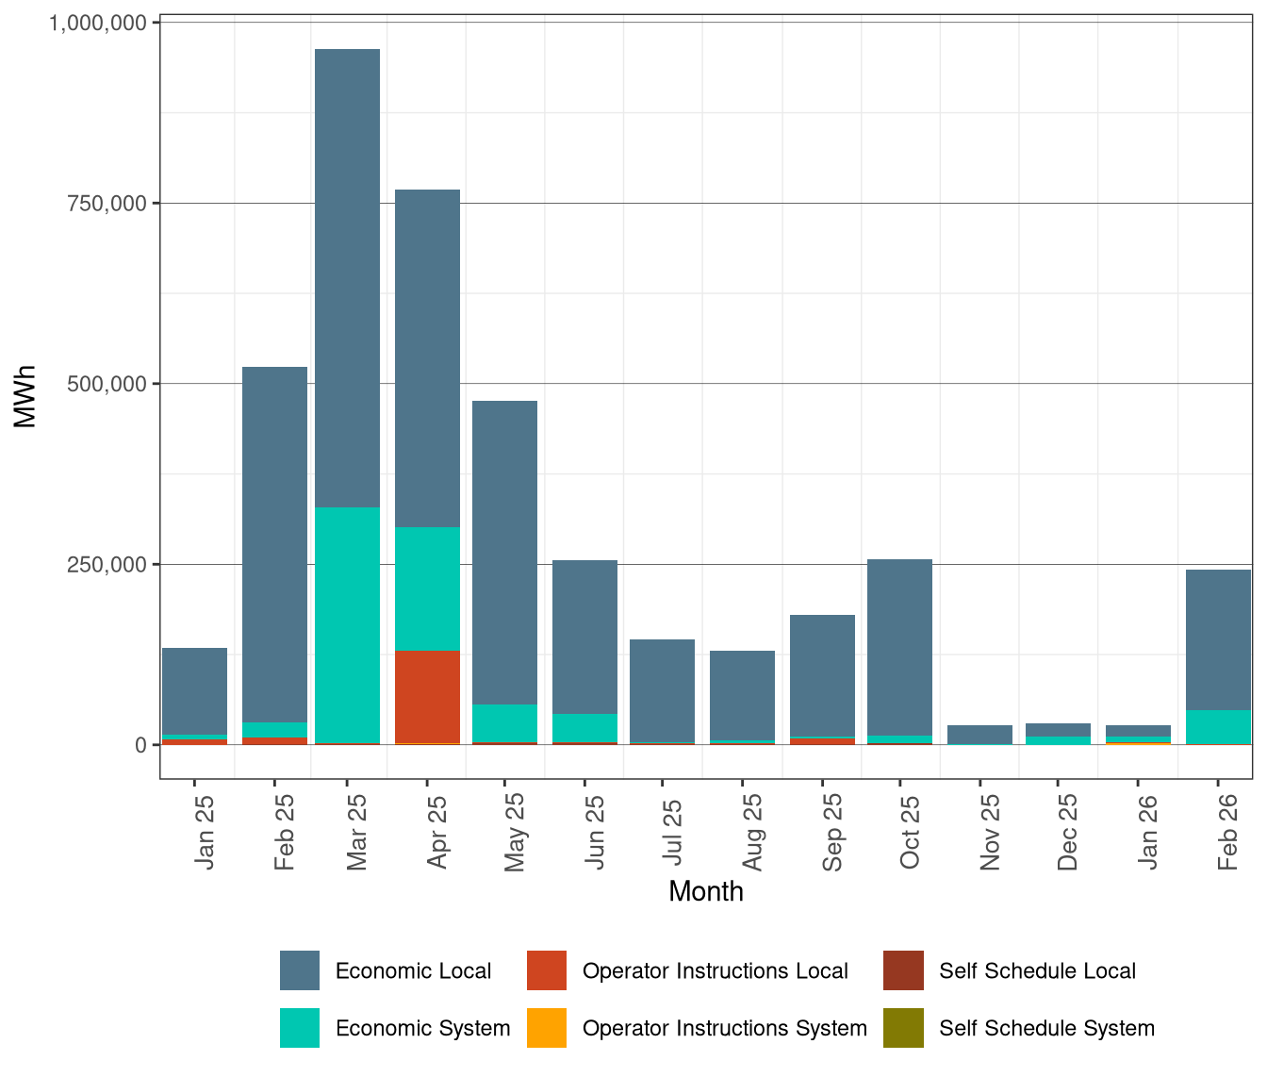This screenshot has height=1077, width=1267.
Task: Click the MWh y-axis title
Action: point(25,396)
